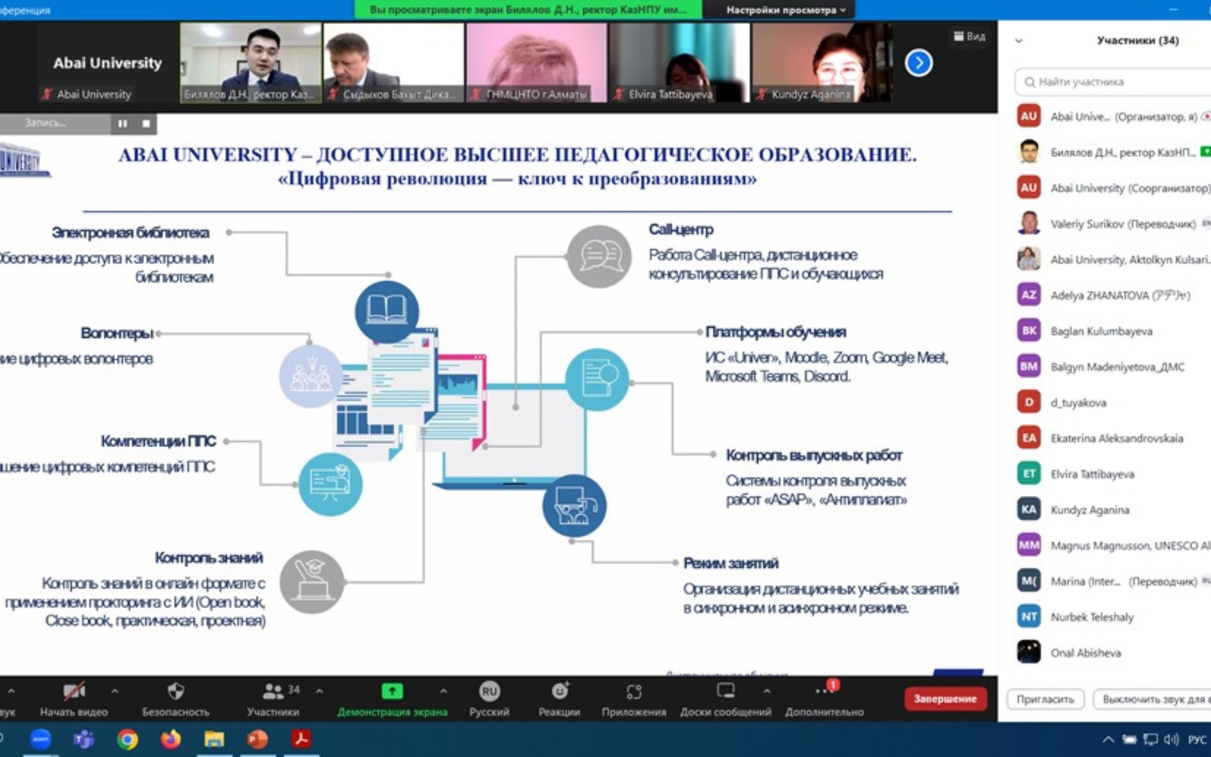
Task: Open the Participants panel icon
Action: coord(273,692)
